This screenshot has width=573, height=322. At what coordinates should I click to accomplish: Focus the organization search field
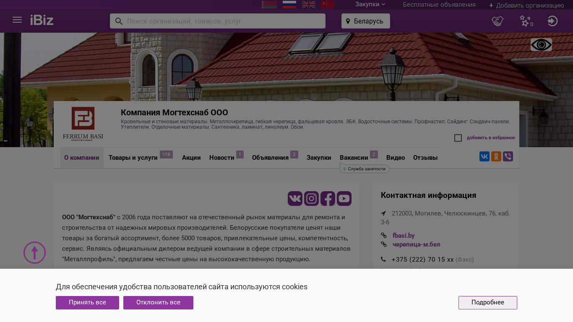coord(218,21)
